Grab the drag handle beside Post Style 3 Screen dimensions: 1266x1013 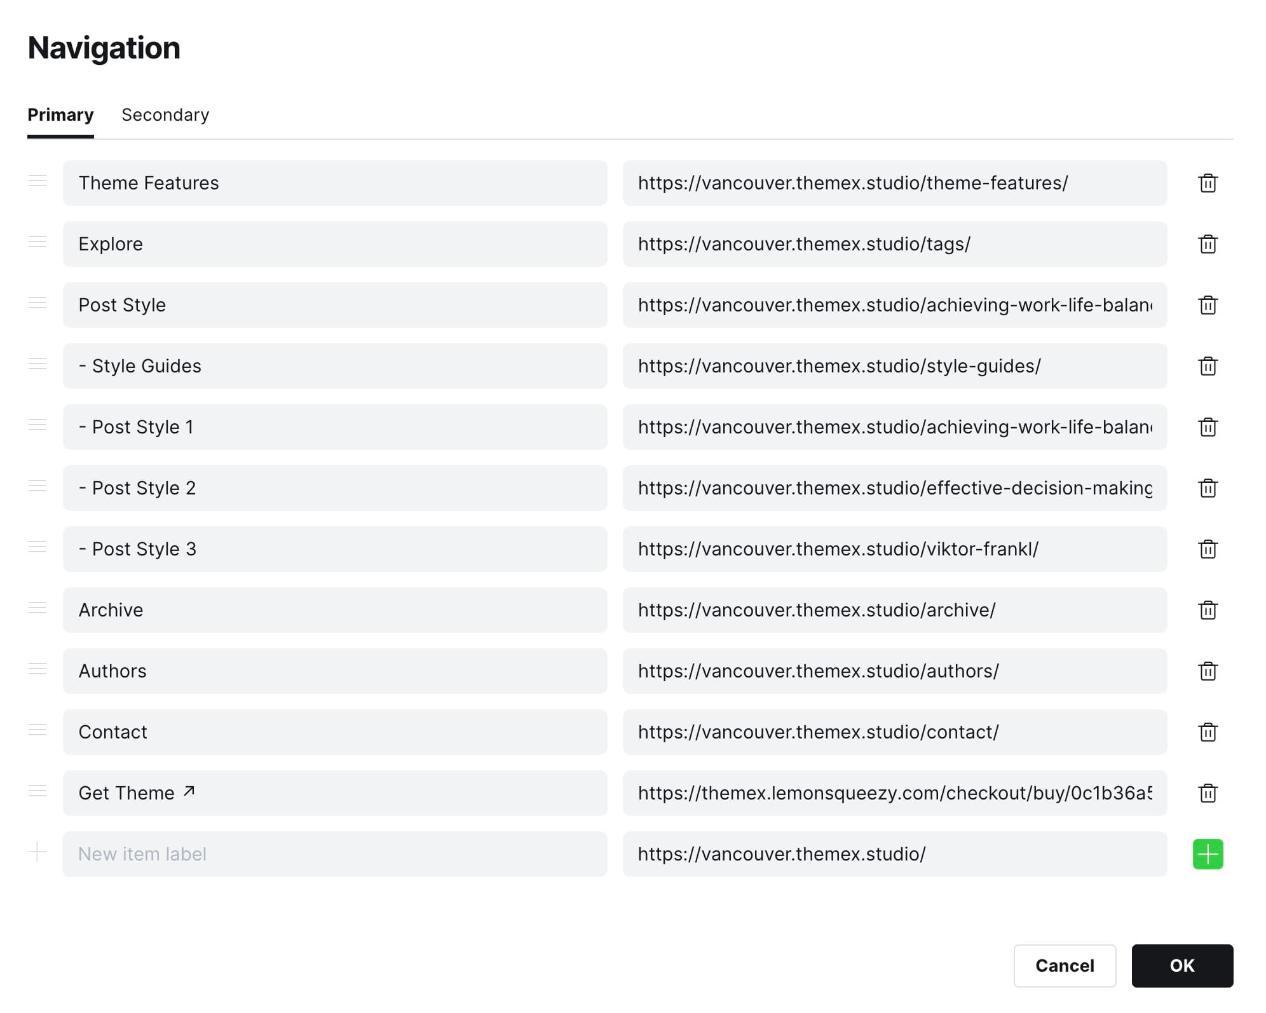tap(37, 547)
